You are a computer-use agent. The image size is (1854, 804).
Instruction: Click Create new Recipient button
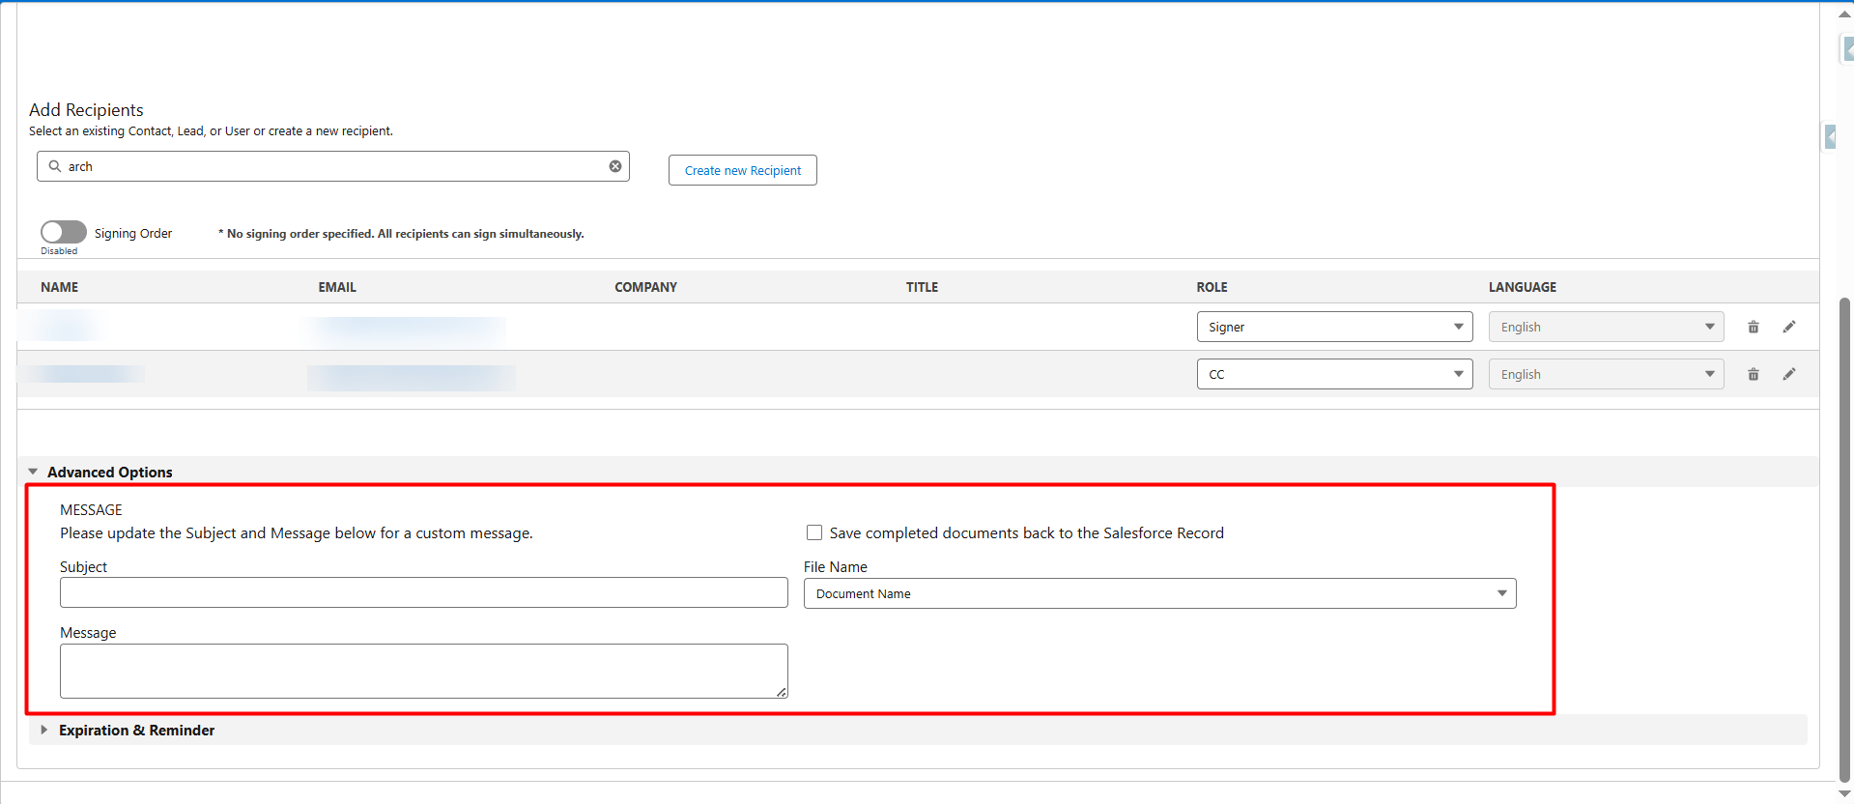[742, 170]
